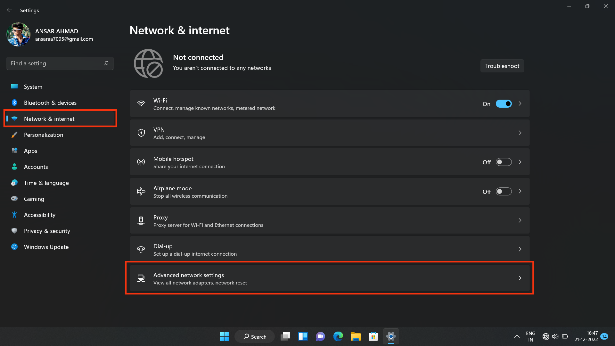The image size is (615, 346).
Task: Click the back arrow in Settings
Action: pos(10,10)
